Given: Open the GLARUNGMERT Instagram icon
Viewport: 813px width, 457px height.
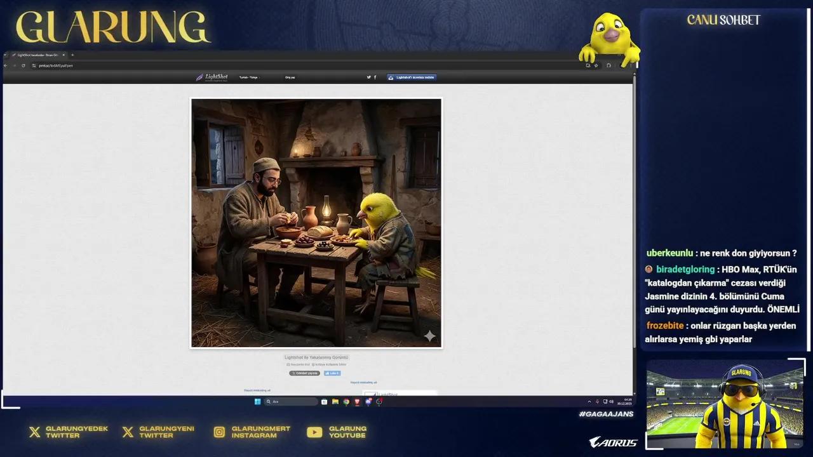Looking at the screenshot, I should [x=219, y=432].
